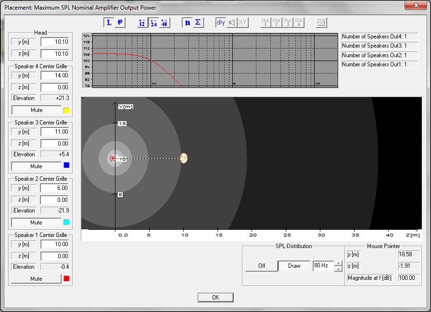Click the 80 Hz frequency field
The height and width of the screenshot is (312, 431).
tap(324, 265)
